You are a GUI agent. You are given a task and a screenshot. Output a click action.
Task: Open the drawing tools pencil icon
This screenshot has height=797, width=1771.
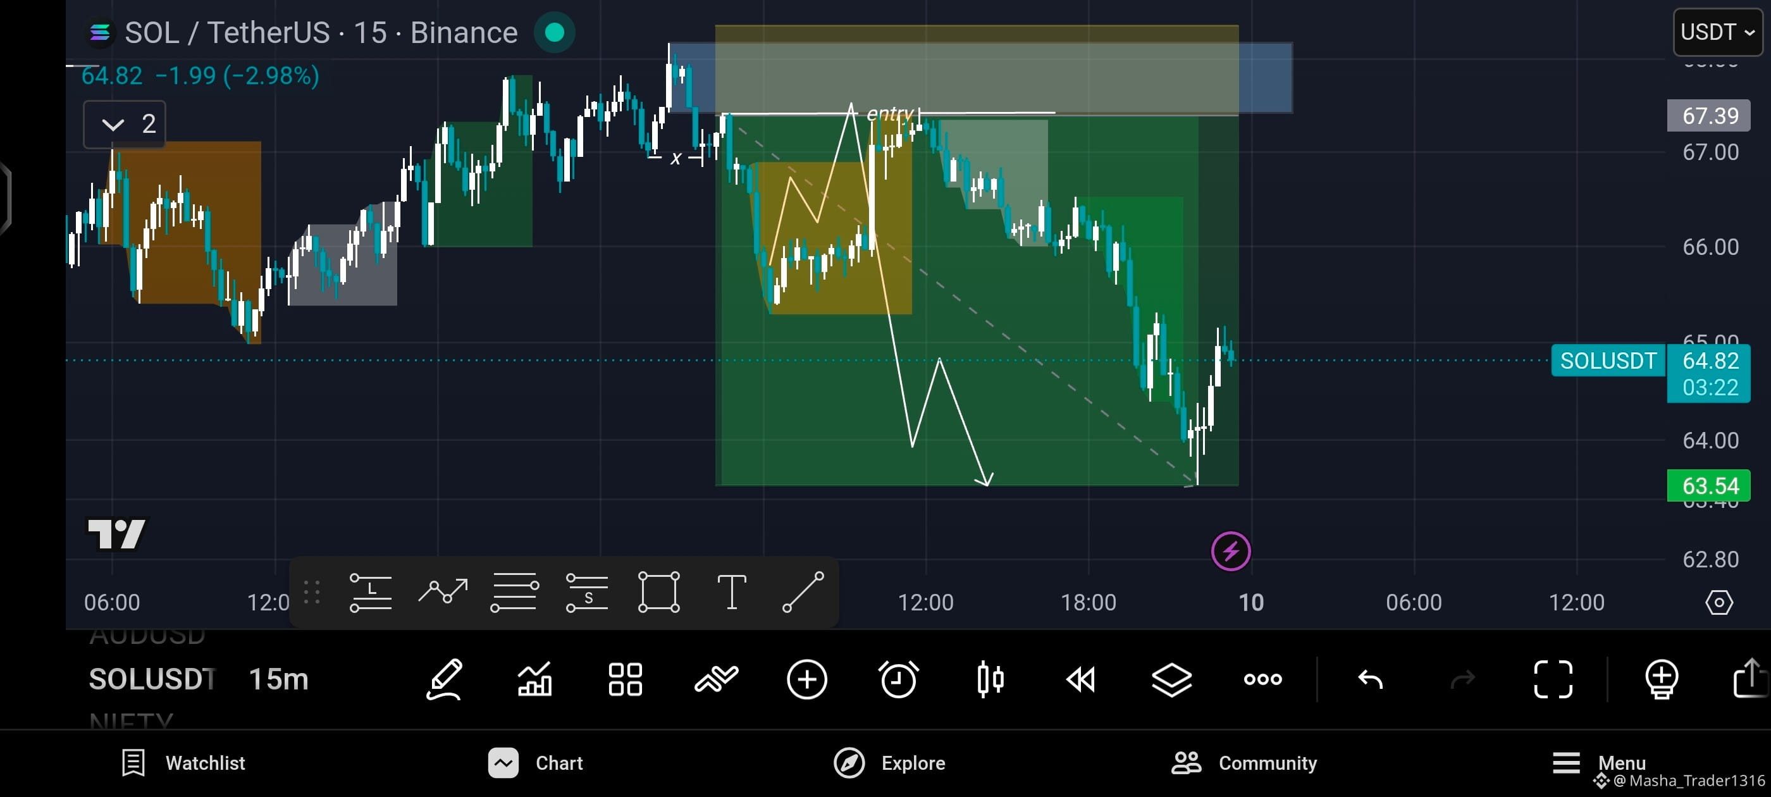tap(444, 679)
